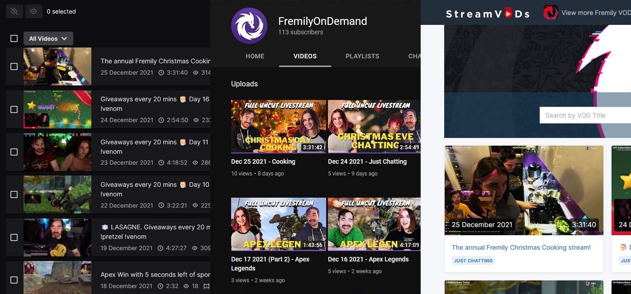Switch to the HOME channel tab
This screenshot has width=631, height=294.
255,56
